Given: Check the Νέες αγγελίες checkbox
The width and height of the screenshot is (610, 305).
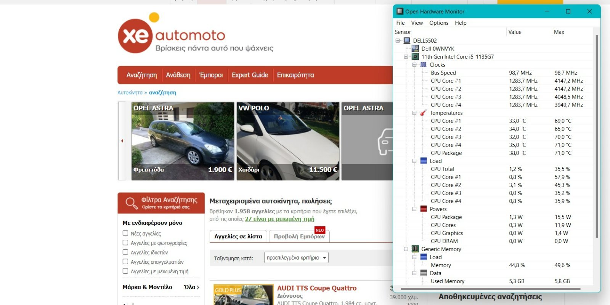Looking at the screenshot, I should (x=125, y=233).
